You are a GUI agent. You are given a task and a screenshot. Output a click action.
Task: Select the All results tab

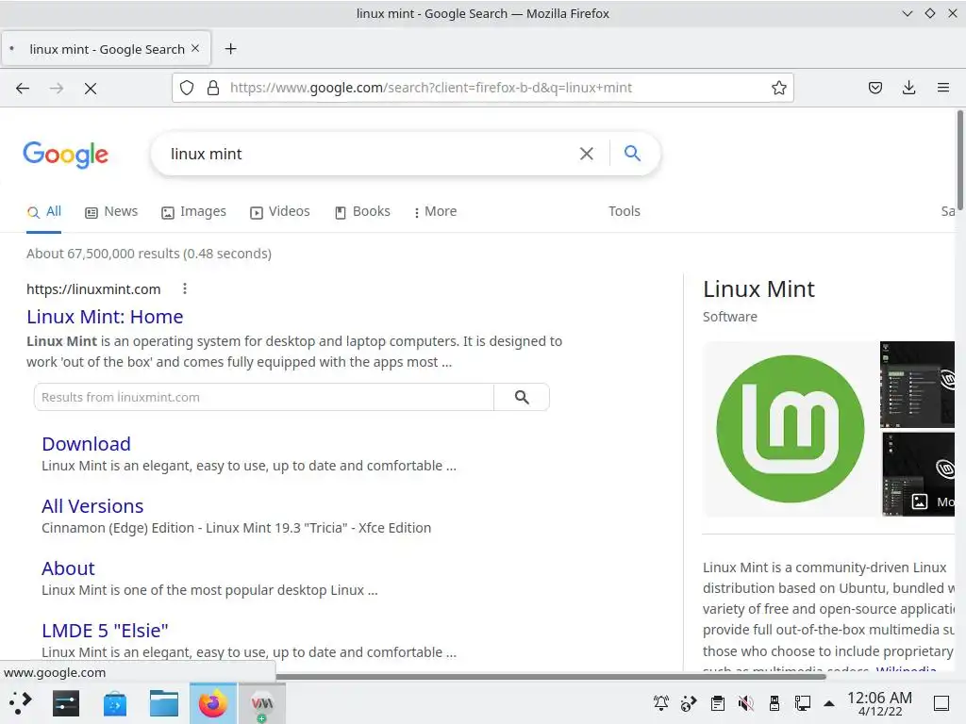[43, 211]
